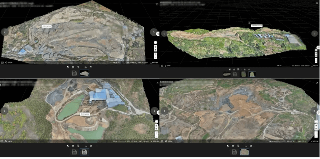Select terrain thumbnail under ASL 81 m panel
320x159 pixels.
pos(244,152)
